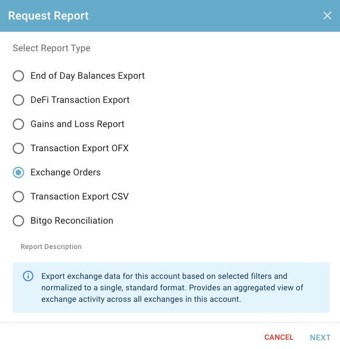Click the 'Bitgo Reconciliation' label text
This screenshot has height=349, width=340.
click(x=72, y=221)
